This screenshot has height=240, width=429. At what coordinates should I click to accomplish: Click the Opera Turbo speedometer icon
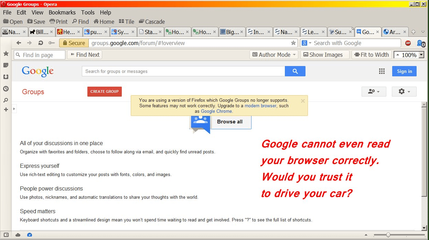[x=30, y=235]
